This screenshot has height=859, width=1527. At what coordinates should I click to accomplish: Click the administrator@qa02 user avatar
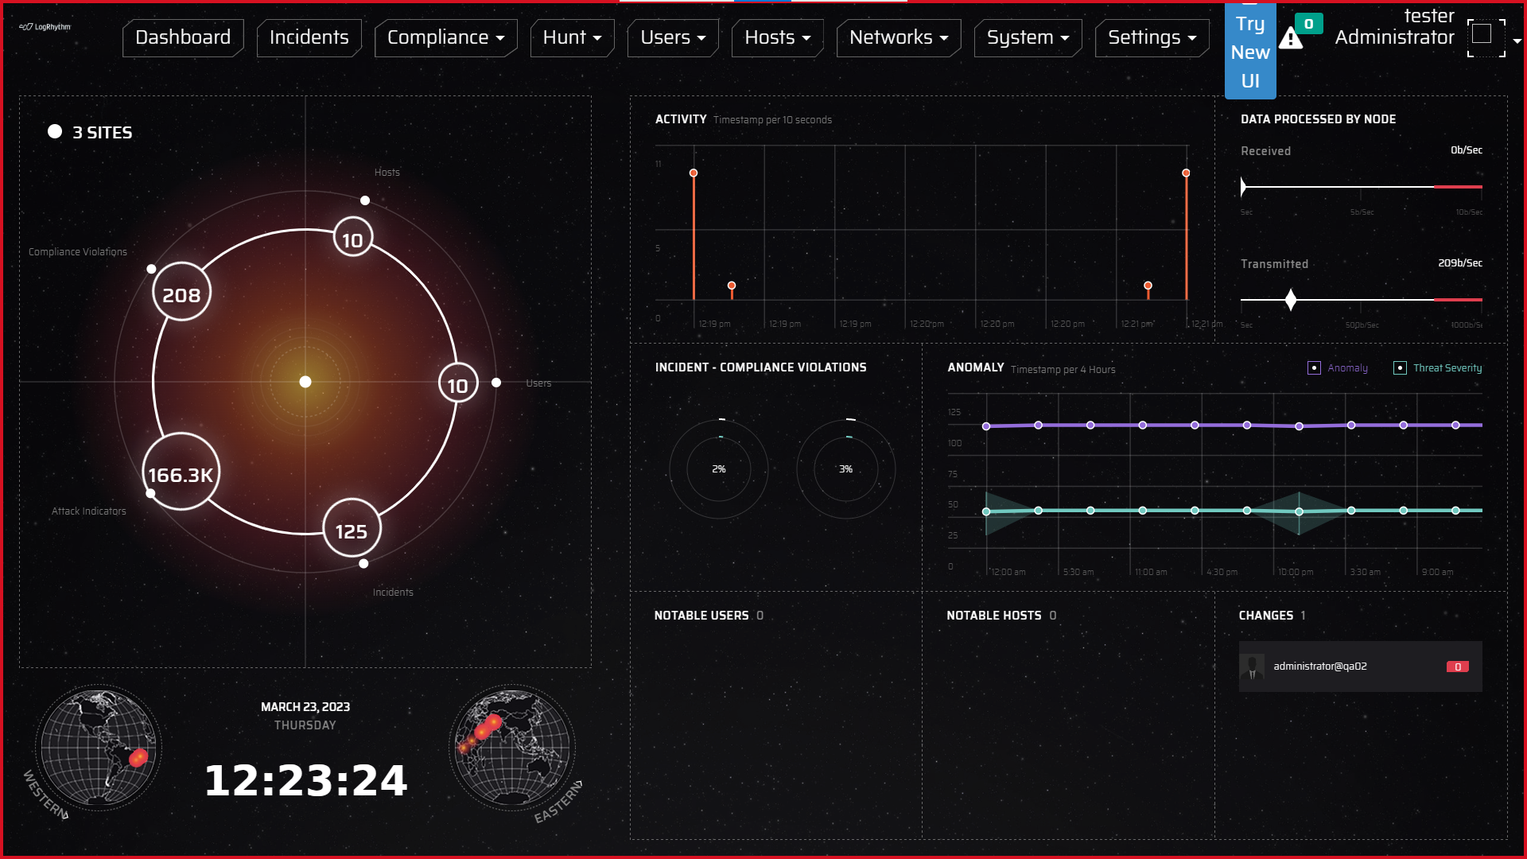click(1252, 667)
